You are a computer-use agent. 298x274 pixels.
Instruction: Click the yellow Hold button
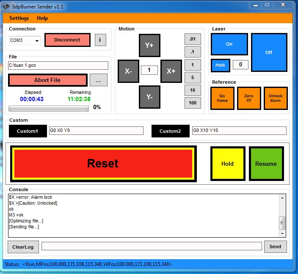tap(228, 164)
